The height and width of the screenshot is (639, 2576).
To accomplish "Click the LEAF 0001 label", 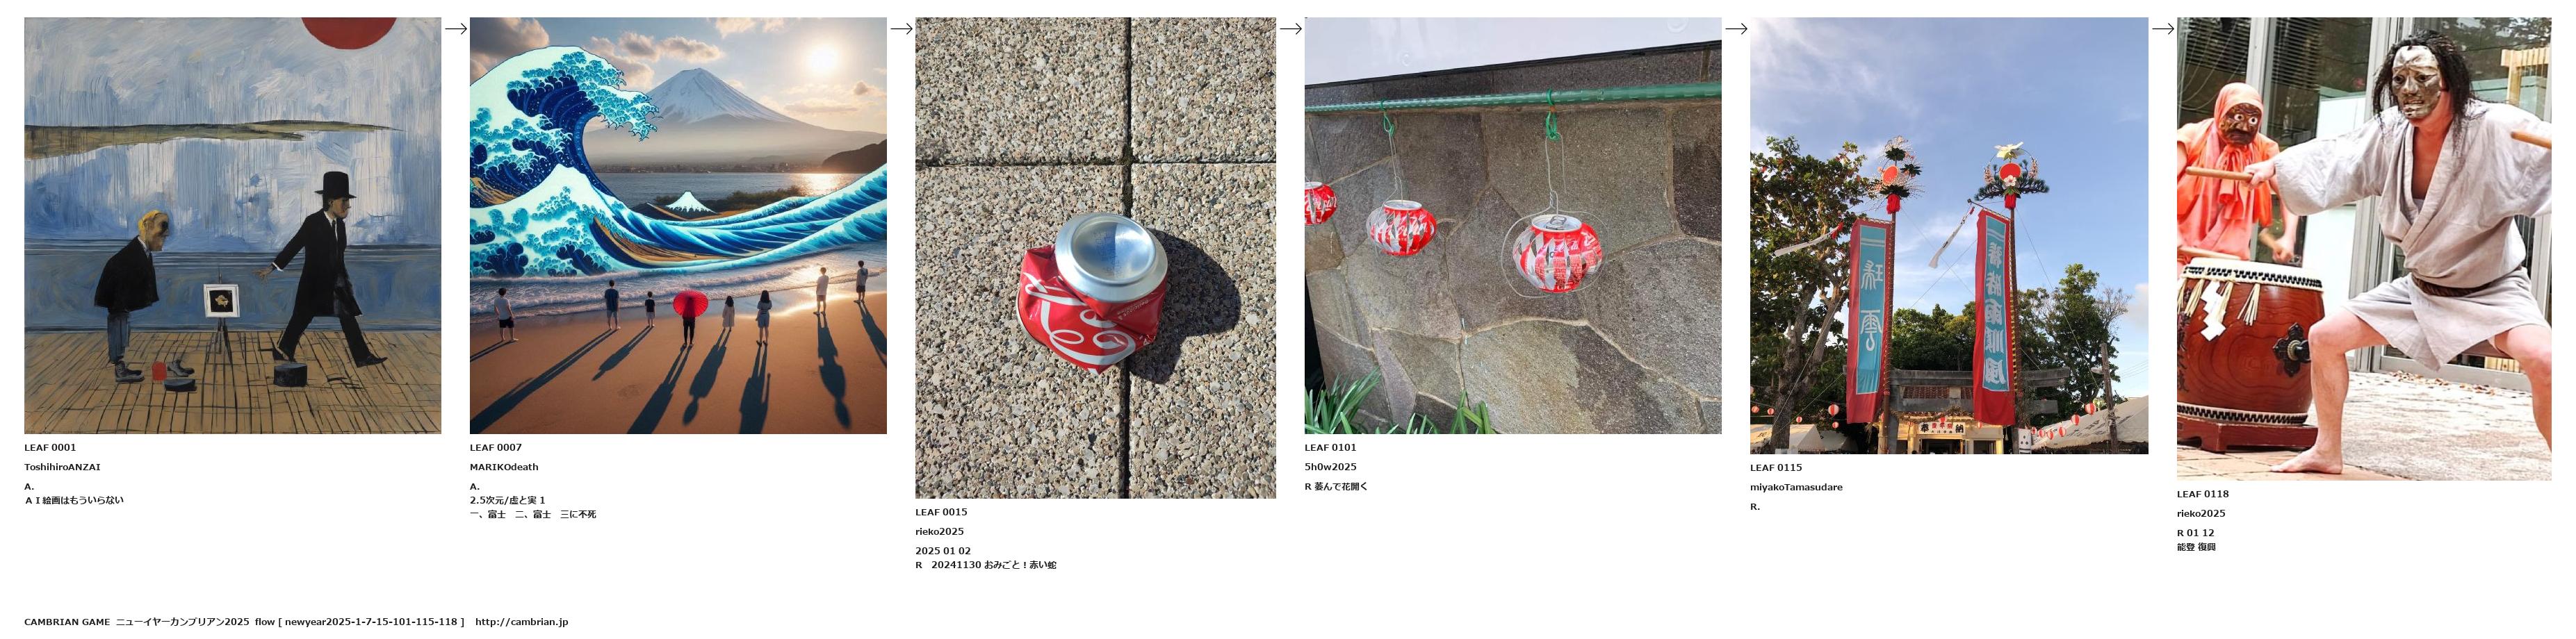I will (50, 448).
